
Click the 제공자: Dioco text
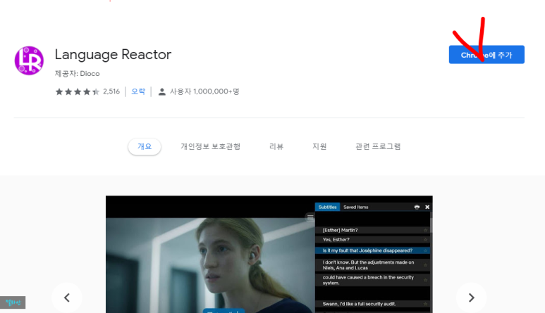(77, 73)
